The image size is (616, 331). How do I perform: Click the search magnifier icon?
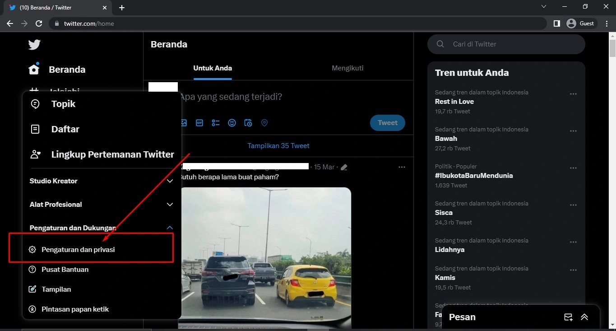tap(440, 44)
